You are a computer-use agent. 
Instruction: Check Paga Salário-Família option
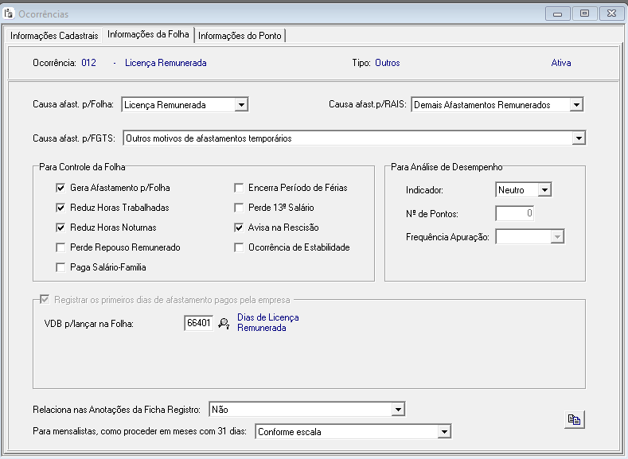point(60,267)
